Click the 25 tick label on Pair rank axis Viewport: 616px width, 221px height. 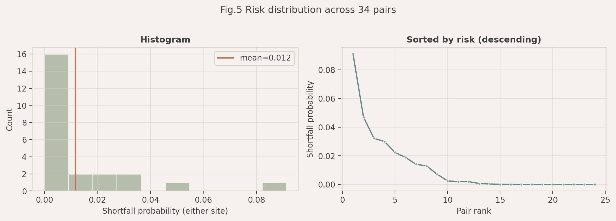click(605, 200)
